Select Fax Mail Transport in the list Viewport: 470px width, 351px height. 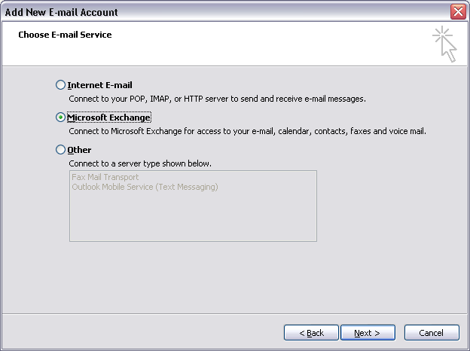pyautogui.click(x=105, y=177)
